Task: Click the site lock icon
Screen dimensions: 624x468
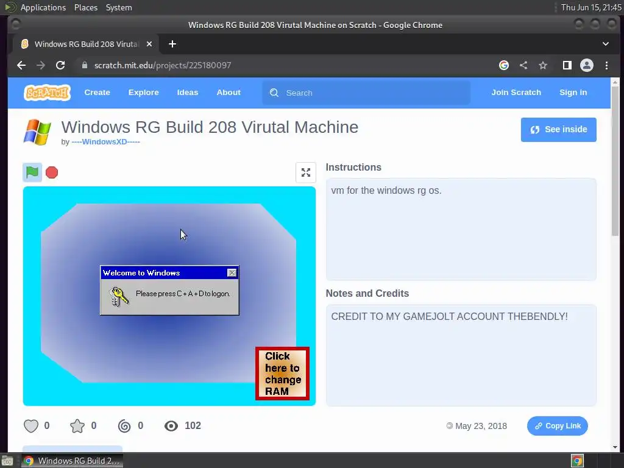Action: (84, 65)
